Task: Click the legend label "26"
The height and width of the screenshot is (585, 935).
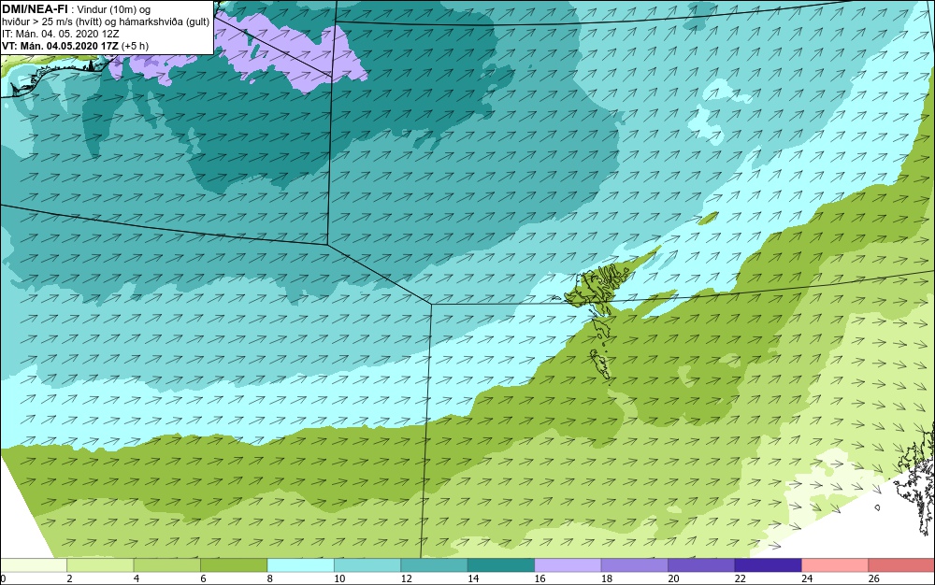Action: tap(873, 578)
